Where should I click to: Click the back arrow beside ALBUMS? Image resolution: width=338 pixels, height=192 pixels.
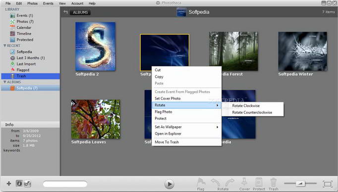(x=65, y=12)
